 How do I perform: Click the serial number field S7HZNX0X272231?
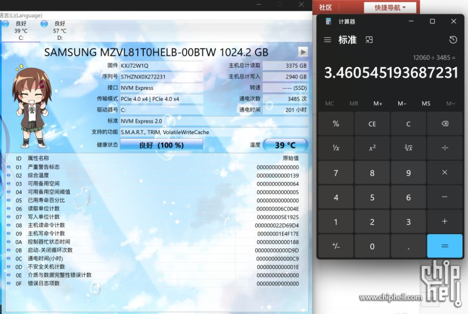[161, 77]
